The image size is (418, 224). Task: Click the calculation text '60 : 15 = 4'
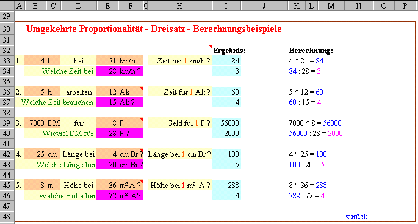pyautogui.click(x=305, y=103)
